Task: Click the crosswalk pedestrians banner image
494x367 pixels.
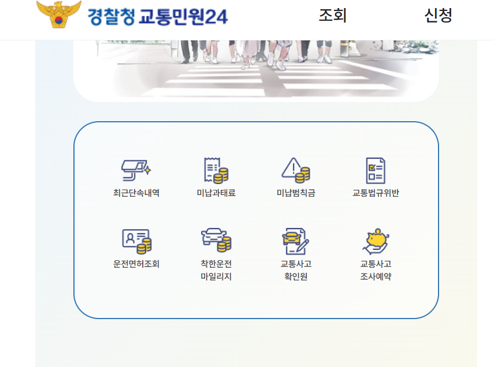Action: click(x=256, y=71)
